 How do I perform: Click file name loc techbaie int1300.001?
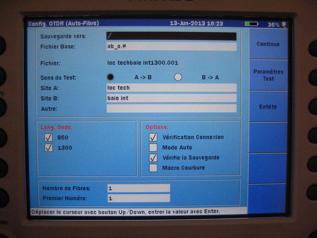143,63
